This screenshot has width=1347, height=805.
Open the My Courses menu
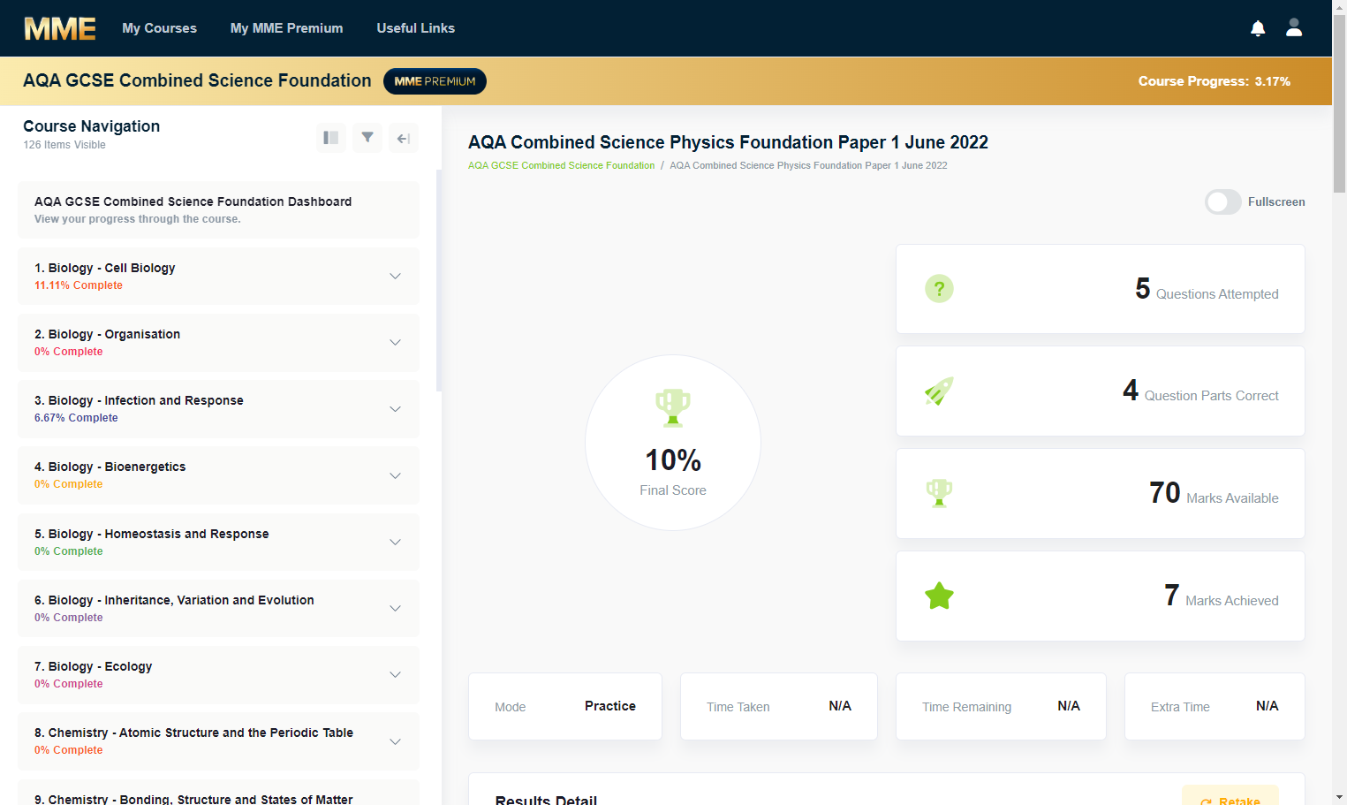pos(160,28)
